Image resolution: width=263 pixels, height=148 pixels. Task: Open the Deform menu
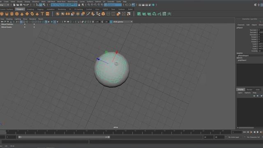[98, 2]
